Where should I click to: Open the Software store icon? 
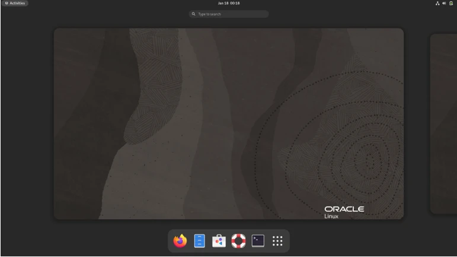[219, 241]
